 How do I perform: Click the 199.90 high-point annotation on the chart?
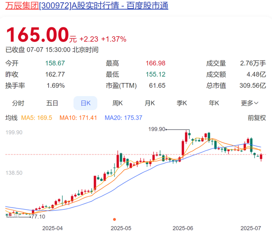(157, 129)
